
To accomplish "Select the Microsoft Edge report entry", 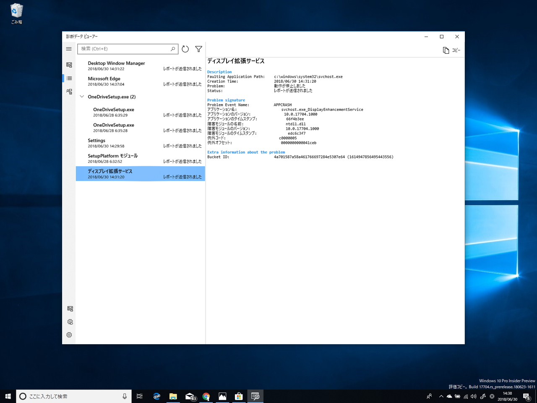I will pos(140,81).
